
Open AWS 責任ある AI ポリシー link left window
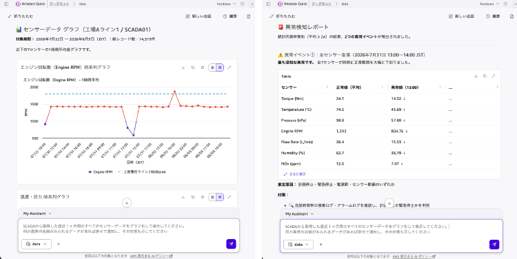click(x=152, y=256)
